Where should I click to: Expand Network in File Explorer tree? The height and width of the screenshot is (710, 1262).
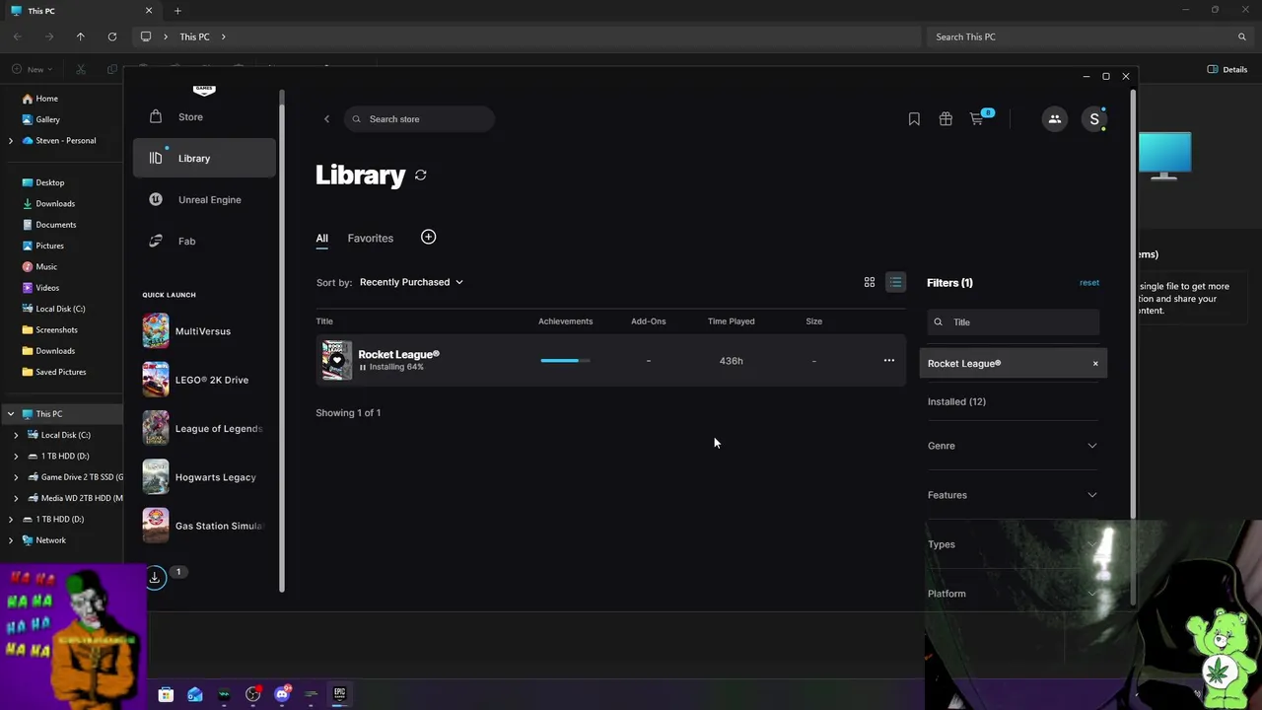pos(11,540)
